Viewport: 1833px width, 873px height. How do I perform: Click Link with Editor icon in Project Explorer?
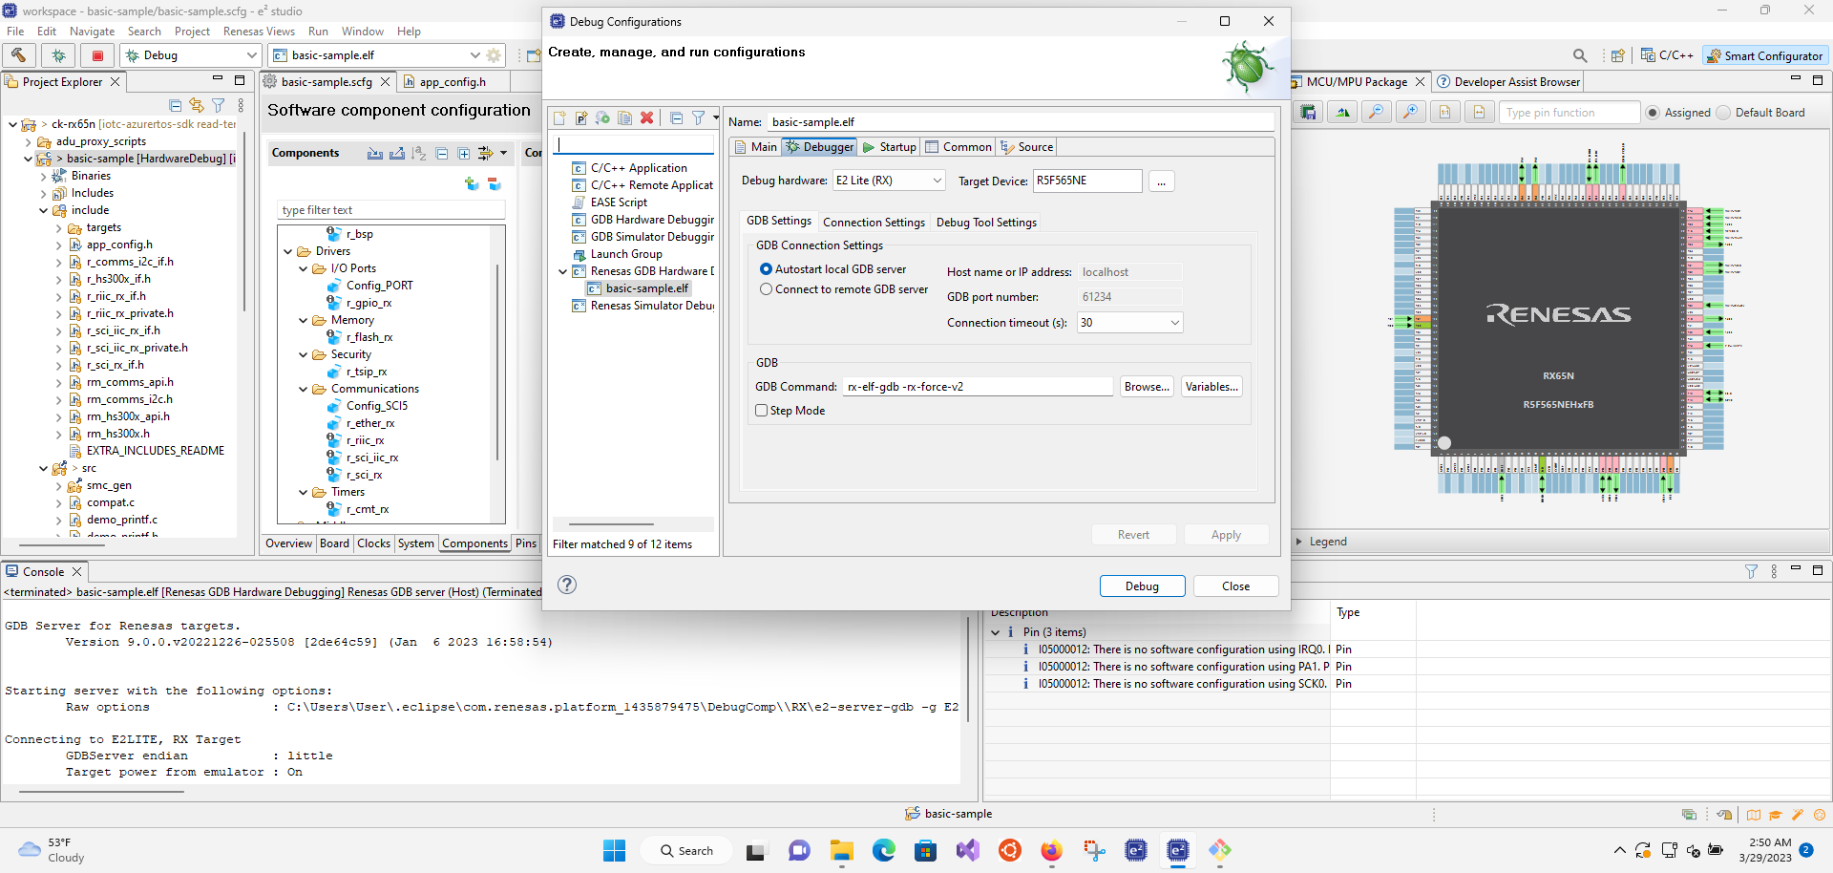(x=197, y=105)
